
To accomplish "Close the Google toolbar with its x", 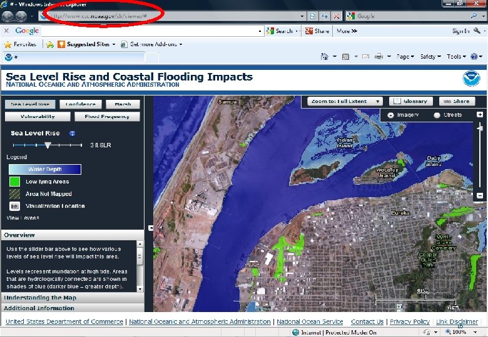I will point(6,31).
